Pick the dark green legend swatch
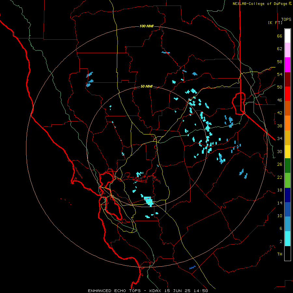The height and width of the screenshot is (293, 293). pos(287,166)
